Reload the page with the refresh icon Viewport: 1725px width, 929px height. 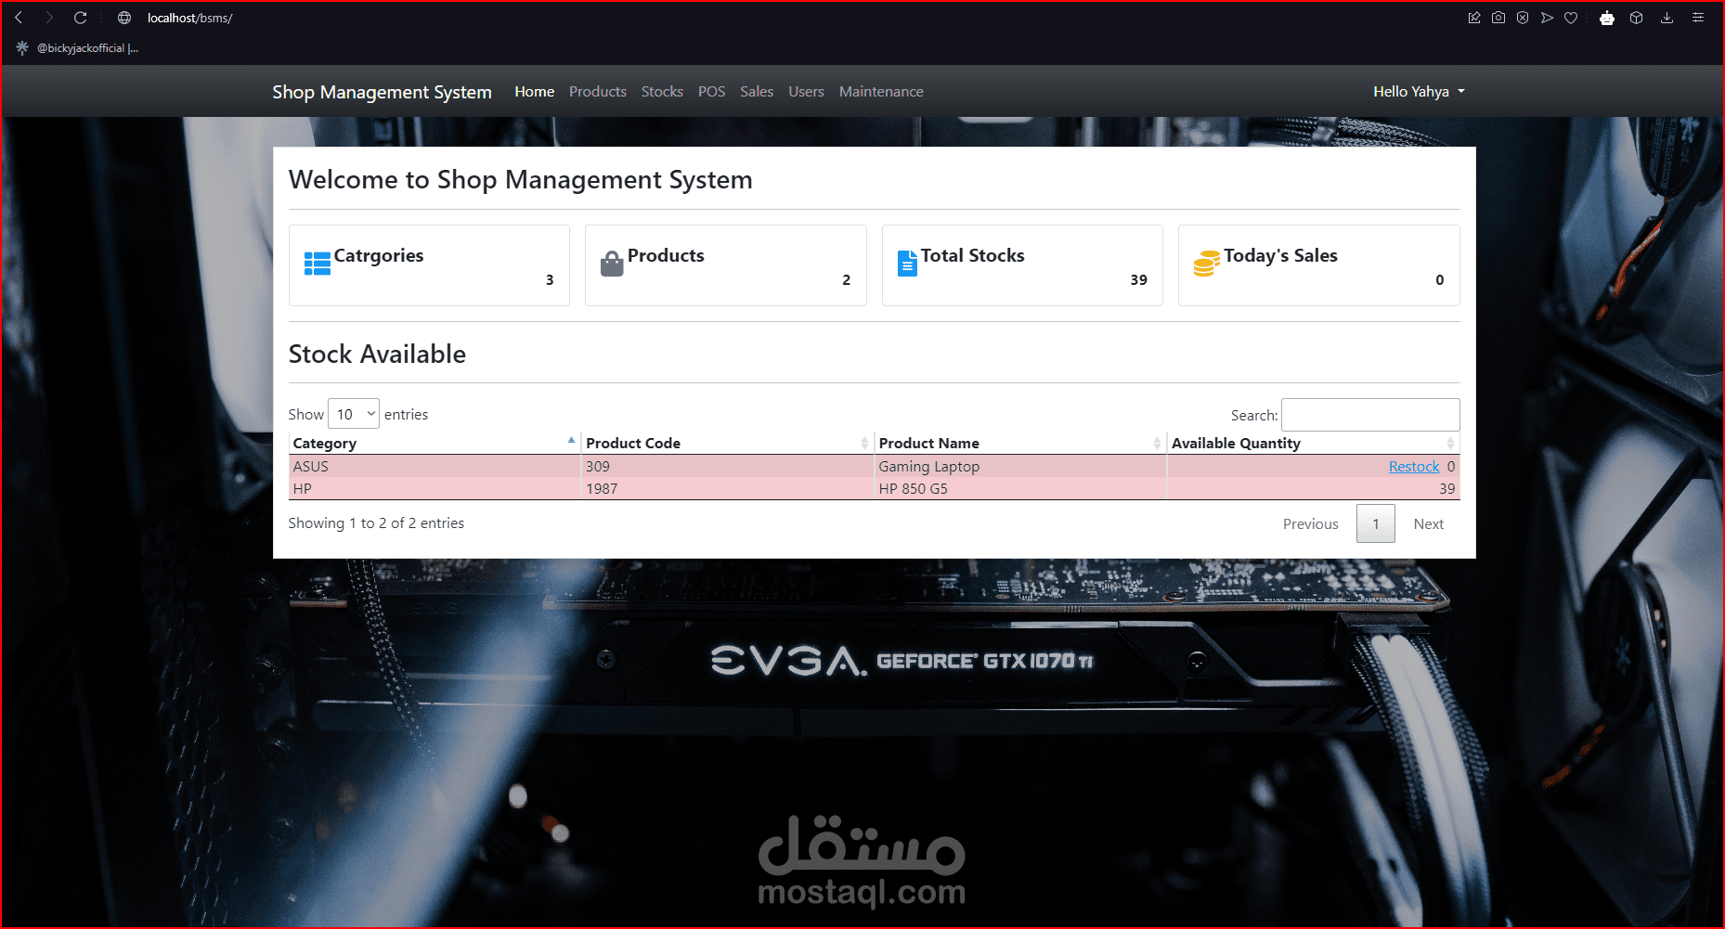tap(81, 18)
